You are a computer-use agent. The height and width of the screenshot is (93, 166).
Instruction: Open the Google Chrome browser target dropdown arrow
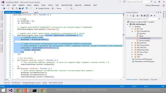point(50,9)
